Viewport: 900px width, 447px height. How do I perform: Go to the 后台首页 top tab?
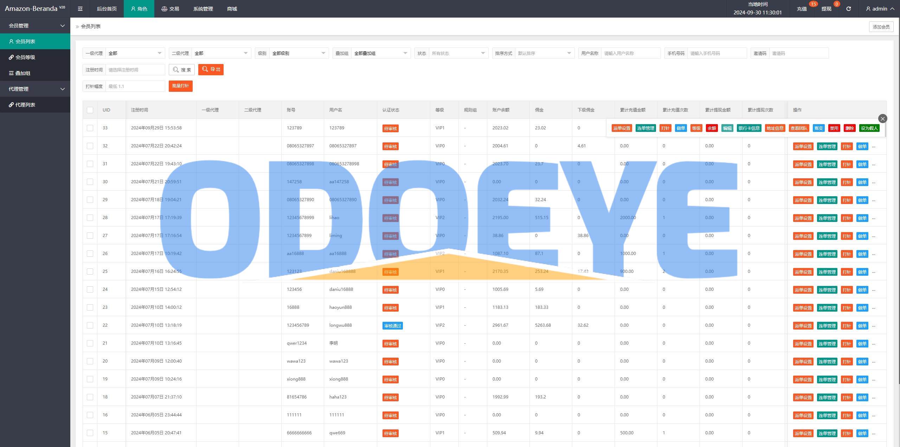(x=107, y=9)
